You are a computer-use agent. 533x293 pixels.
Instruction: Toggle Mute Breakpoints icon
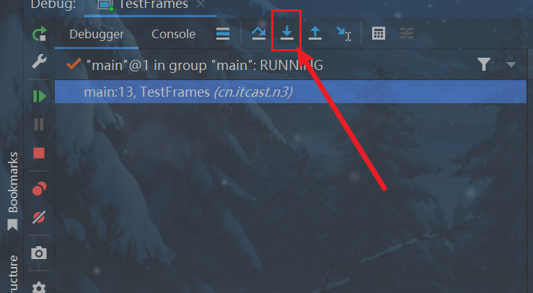point(39,217)
